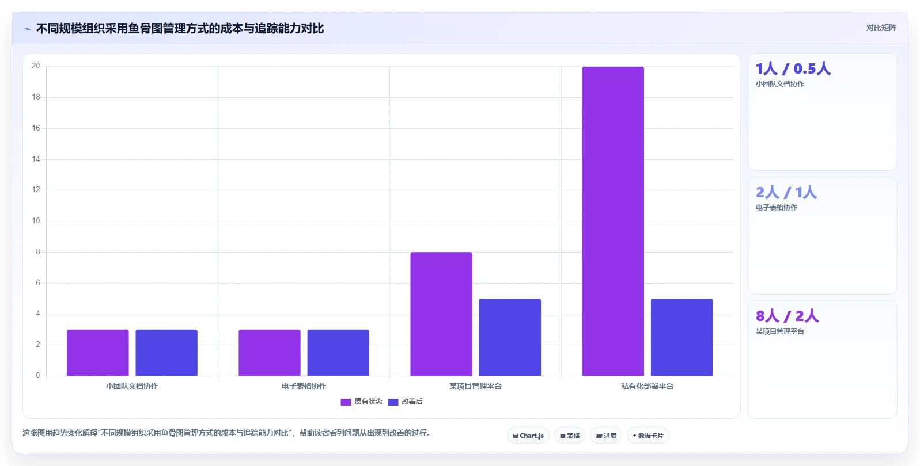Click the blue 某项目管理平台 bar
The height and width of the screenshot is (466, 920).
coord(510,337)
